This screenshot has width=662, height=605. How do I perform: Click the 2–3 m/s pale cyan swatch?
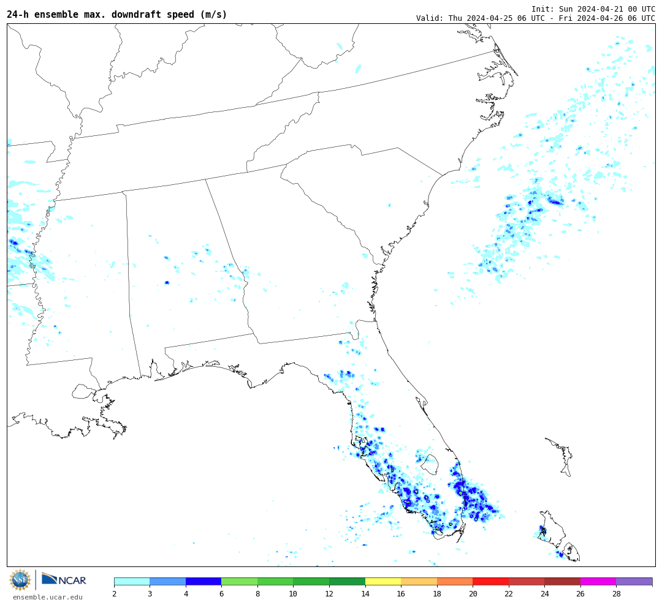click(x=132, y=581)
